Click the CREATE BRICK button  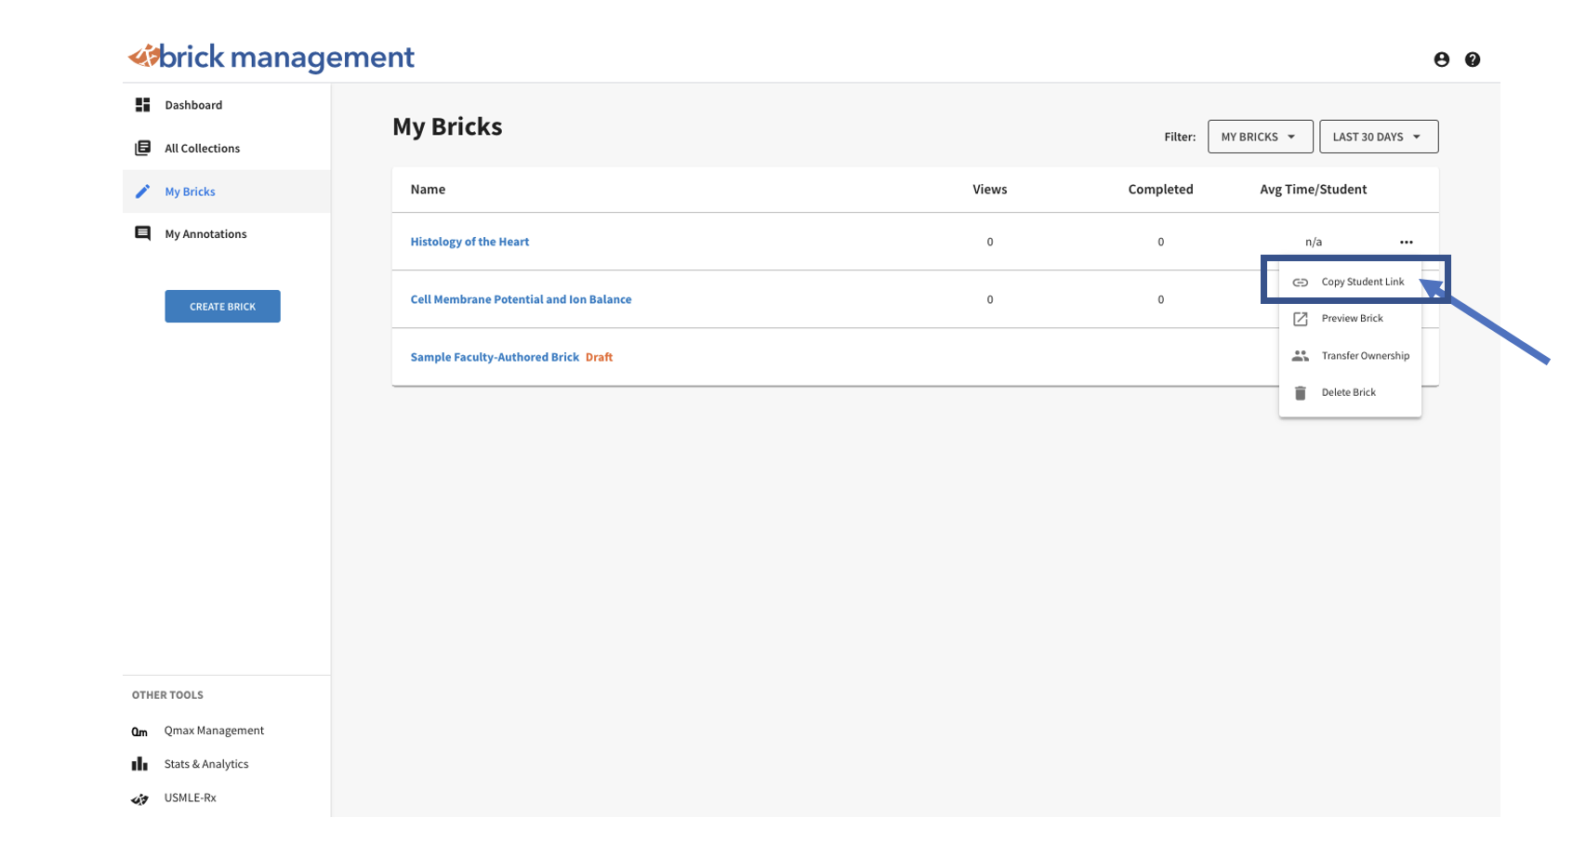222,307
